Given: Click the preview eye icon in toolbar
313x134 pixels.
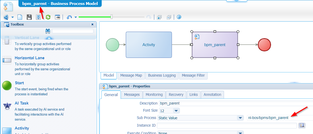Looking at the screenshot, I should click(x=57, y=17).
